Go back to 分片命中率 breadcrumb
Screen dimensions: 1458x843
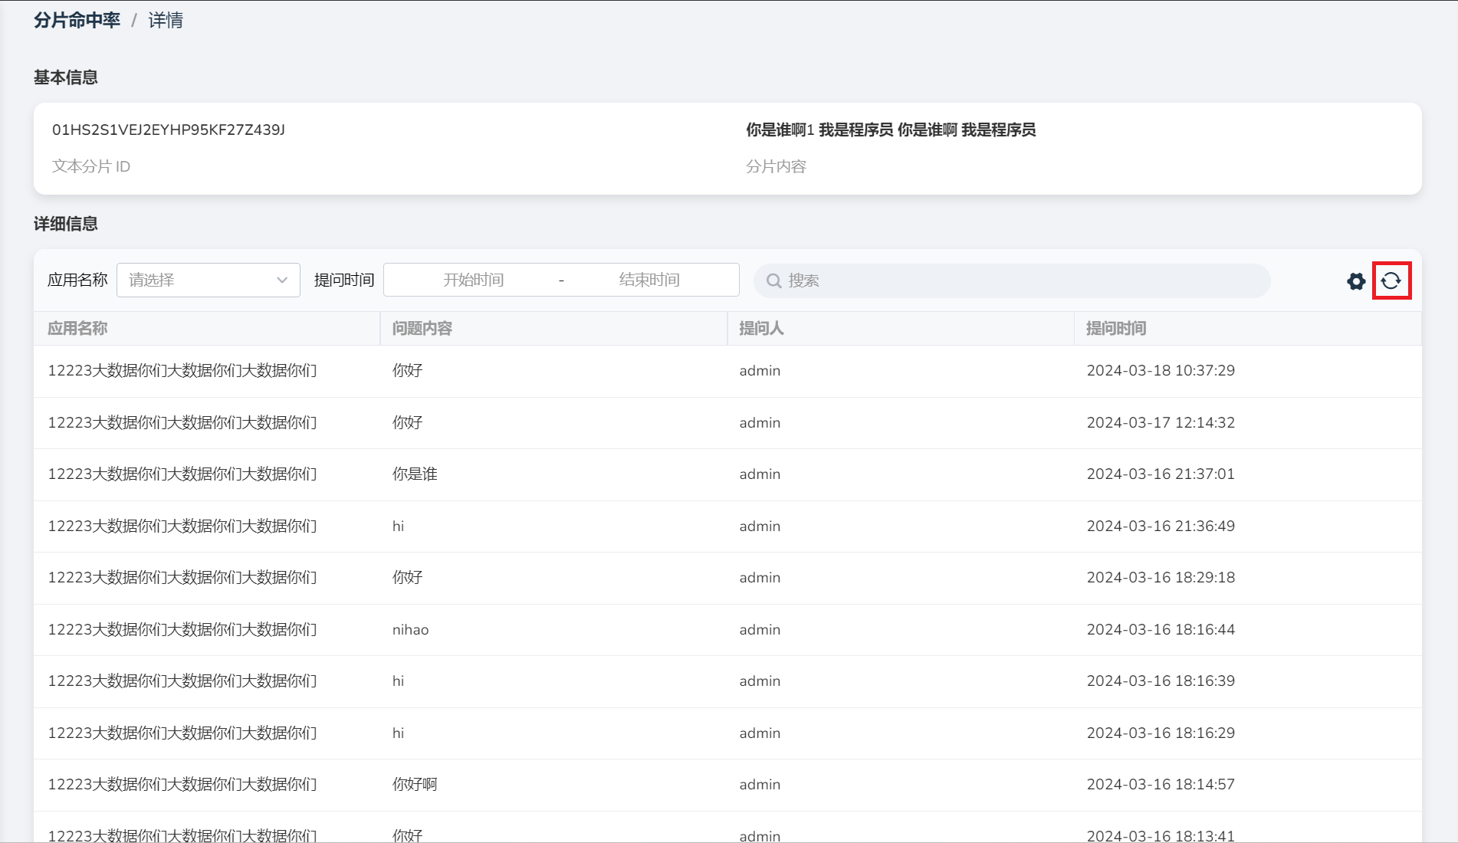coord(77,21)
